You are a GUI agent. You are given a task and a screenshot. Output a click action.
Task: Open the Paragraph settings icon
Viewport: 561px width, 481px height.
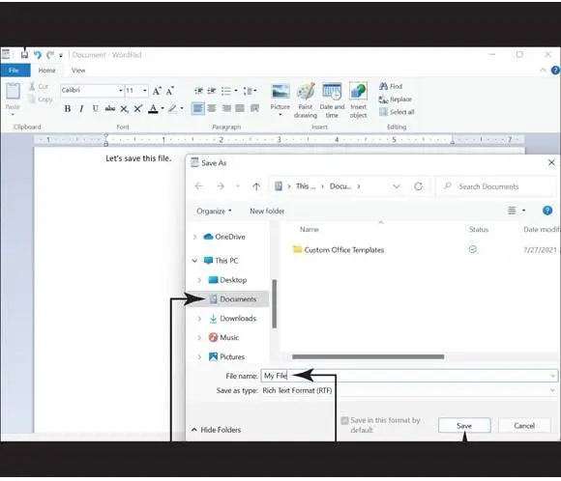click(254, 108)
